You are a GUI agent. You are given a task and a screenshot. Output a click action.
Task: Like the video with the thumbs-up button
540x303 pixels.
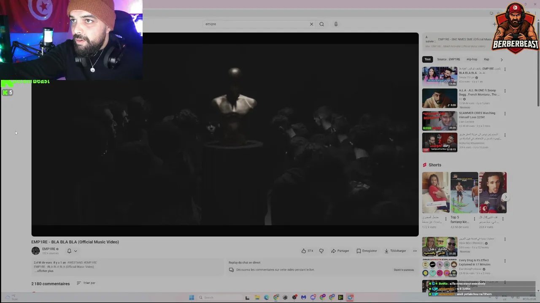point(307,251)
